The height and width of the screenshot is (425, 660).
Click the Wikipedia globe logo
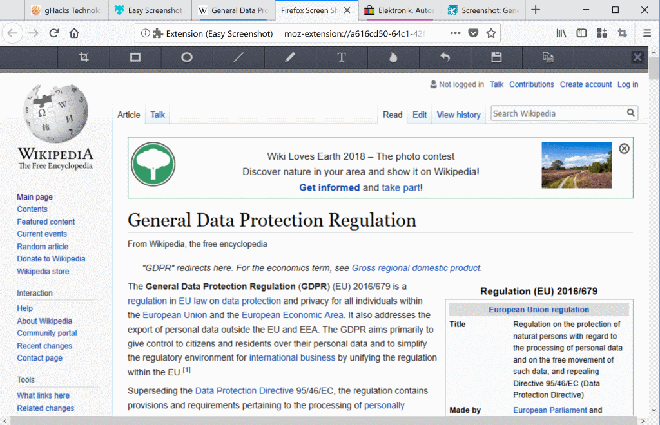[55, 113]
